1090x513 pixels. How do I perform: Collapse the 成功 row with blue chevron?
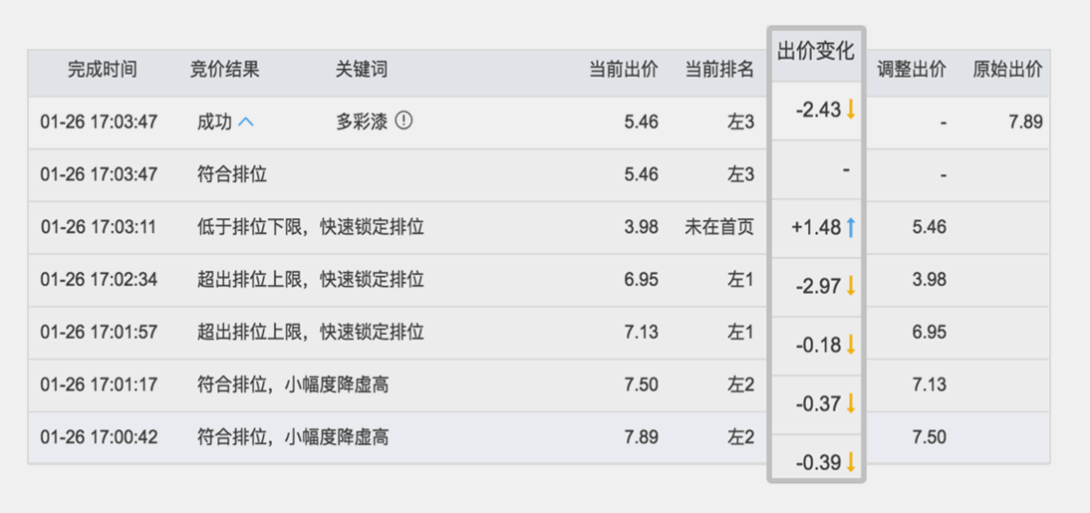(x=246, y=123)
